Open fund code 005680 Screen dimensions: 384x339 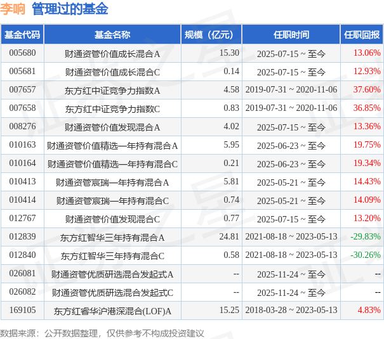[22, 53]
